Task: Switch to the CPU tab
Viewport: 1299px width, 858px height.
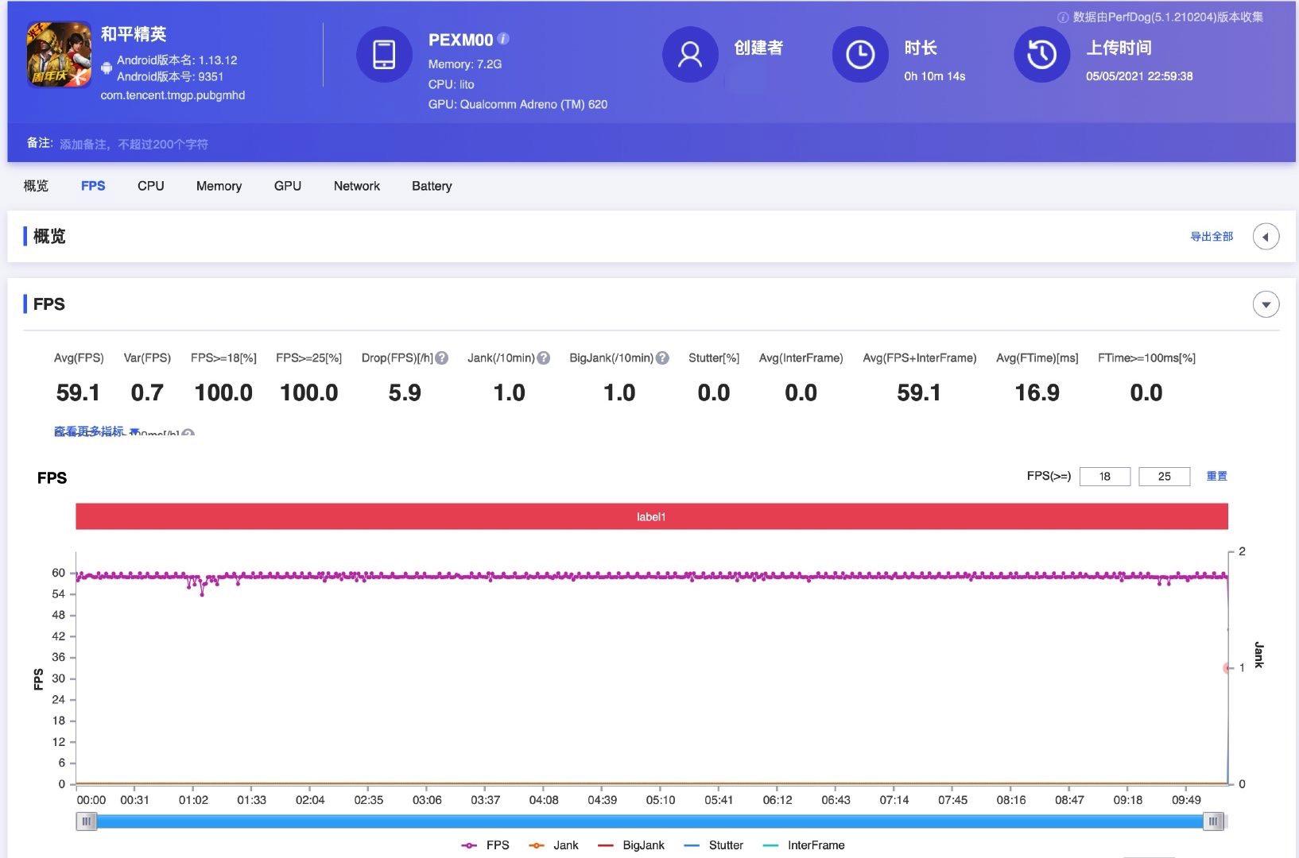Action: pyautogui.click(x=150, y=185)
